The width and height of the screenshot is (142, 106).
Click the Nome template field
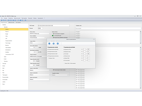click(108, 28)
